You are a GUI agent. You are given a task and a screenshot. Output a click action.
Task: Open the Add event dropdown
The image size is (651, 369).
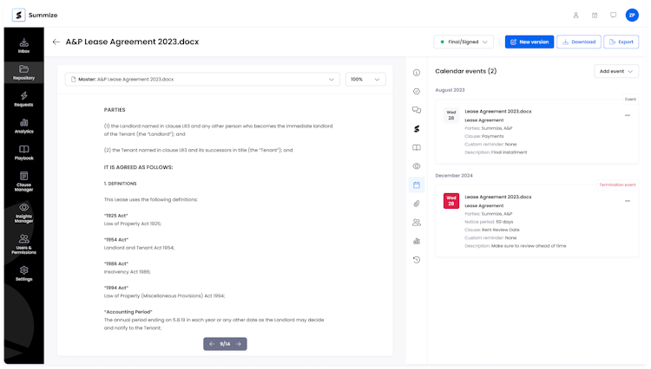pyautogui.click(x=618, y=71)
